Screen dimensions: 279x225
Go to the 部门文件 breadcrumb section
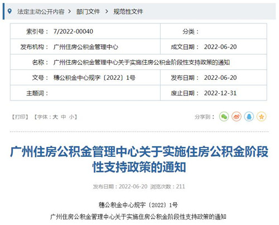click(x=88, y=12)
